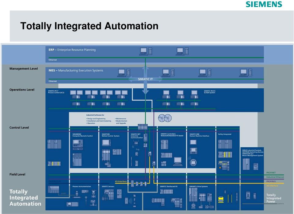Image resolution: width=294 pixels, height=214 pixels.
Task: Click the SINUMERIK Computer Numeric Control label
Action: pos(82,135)
